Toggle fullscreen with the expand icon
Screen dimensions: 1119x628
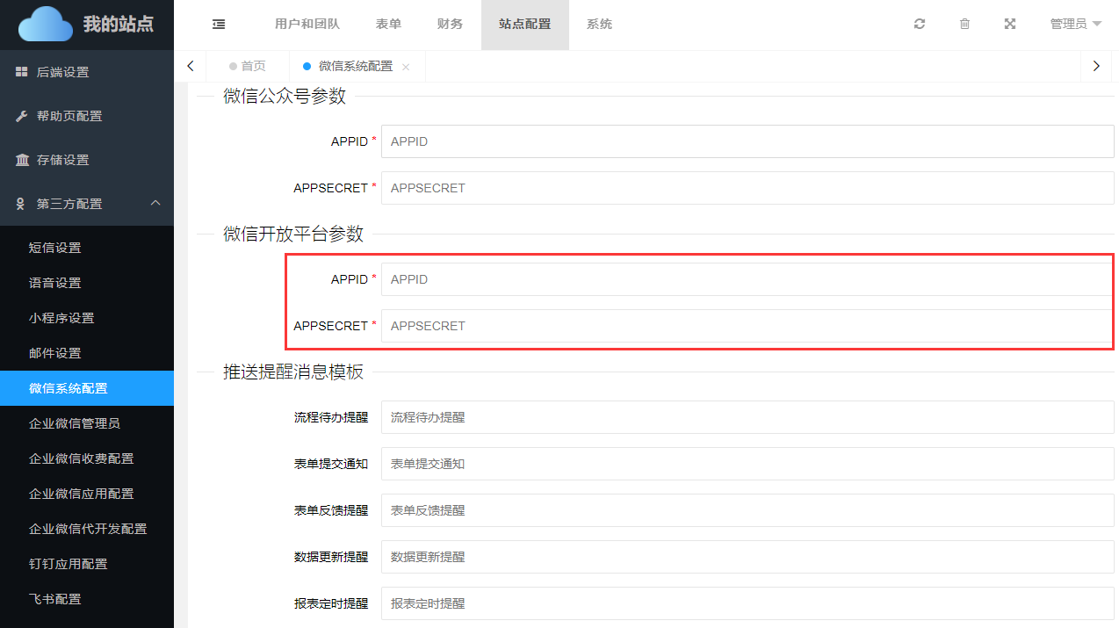pos(1010,25)
